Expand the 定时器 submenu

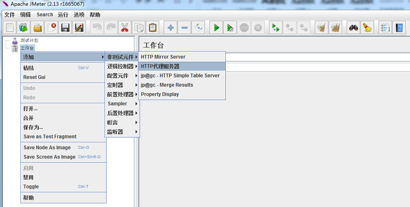122,85
